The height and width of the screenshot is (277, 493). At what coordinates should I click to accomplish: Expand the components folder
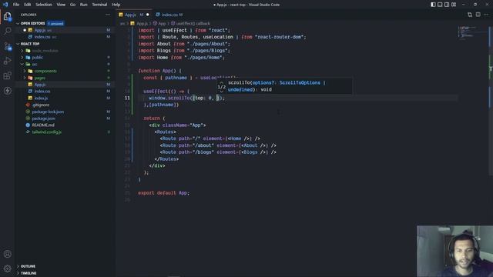tap(25, 71)
